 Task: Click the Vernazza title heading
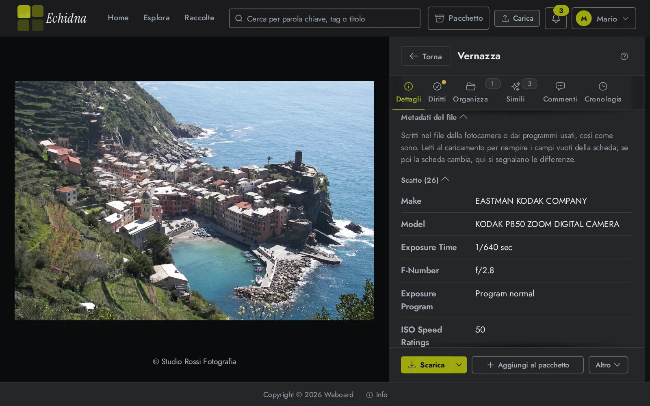click(x=479, y=56)
